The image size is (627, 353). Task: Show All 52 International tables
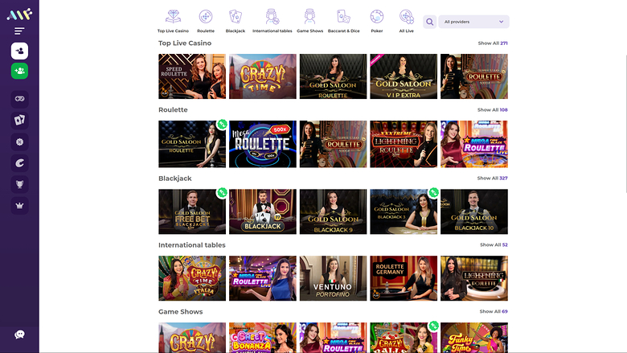pyautogui.click(x=494, y=245)
